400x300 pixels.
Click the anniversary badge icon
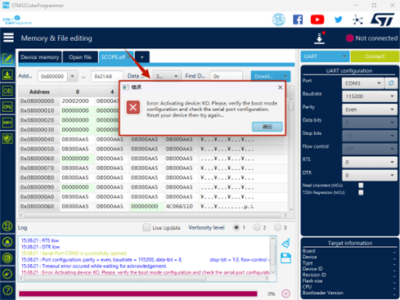click(x=279, y=20)
